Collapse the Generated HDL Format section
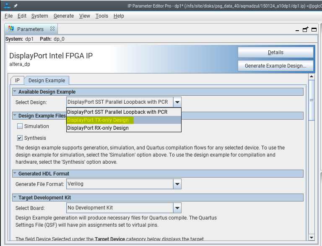 coord(15,173)
